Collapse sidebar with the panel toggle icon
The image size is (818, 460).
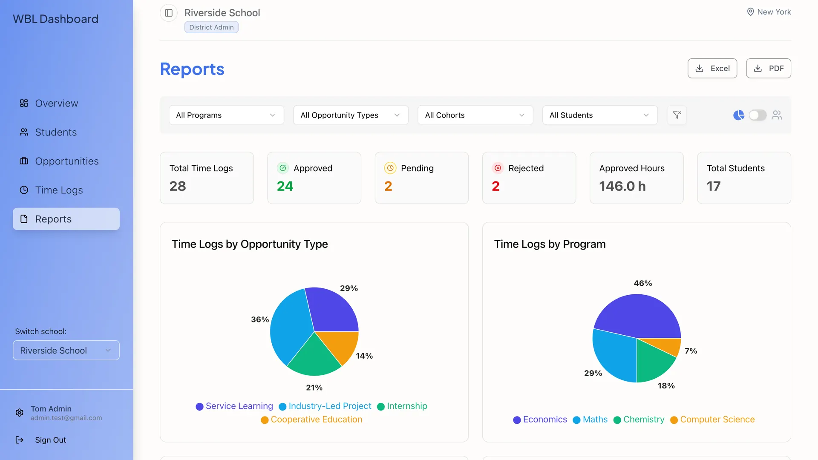point(169,13)
